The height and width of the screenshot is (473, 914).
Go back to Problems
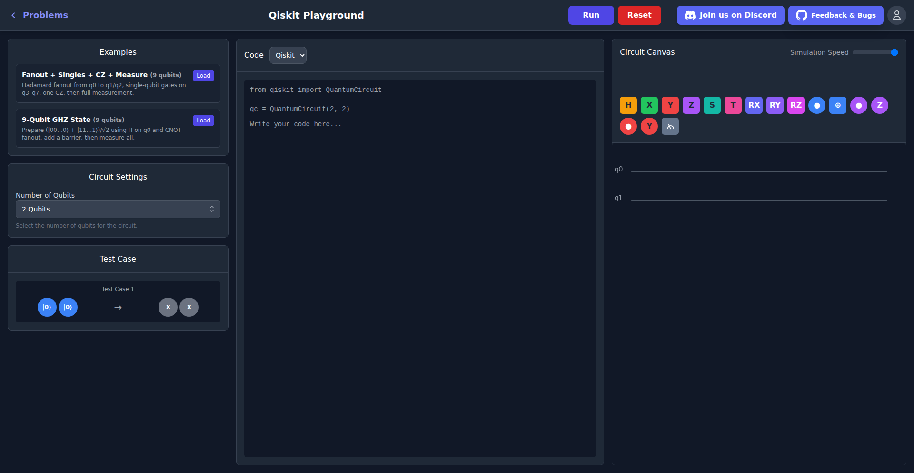40,15
